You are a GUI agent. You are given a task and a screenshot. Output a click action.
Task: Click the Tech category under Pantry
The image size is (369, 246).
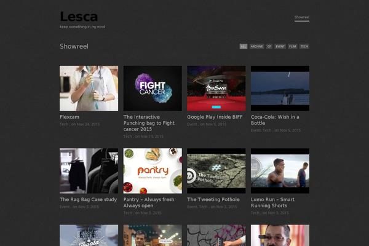[127, 213]
